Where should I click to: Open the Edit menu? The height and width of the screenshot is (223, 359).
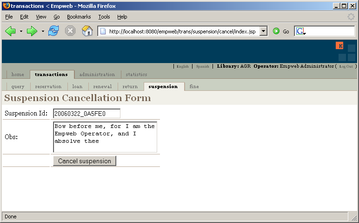tap(24, 17)
